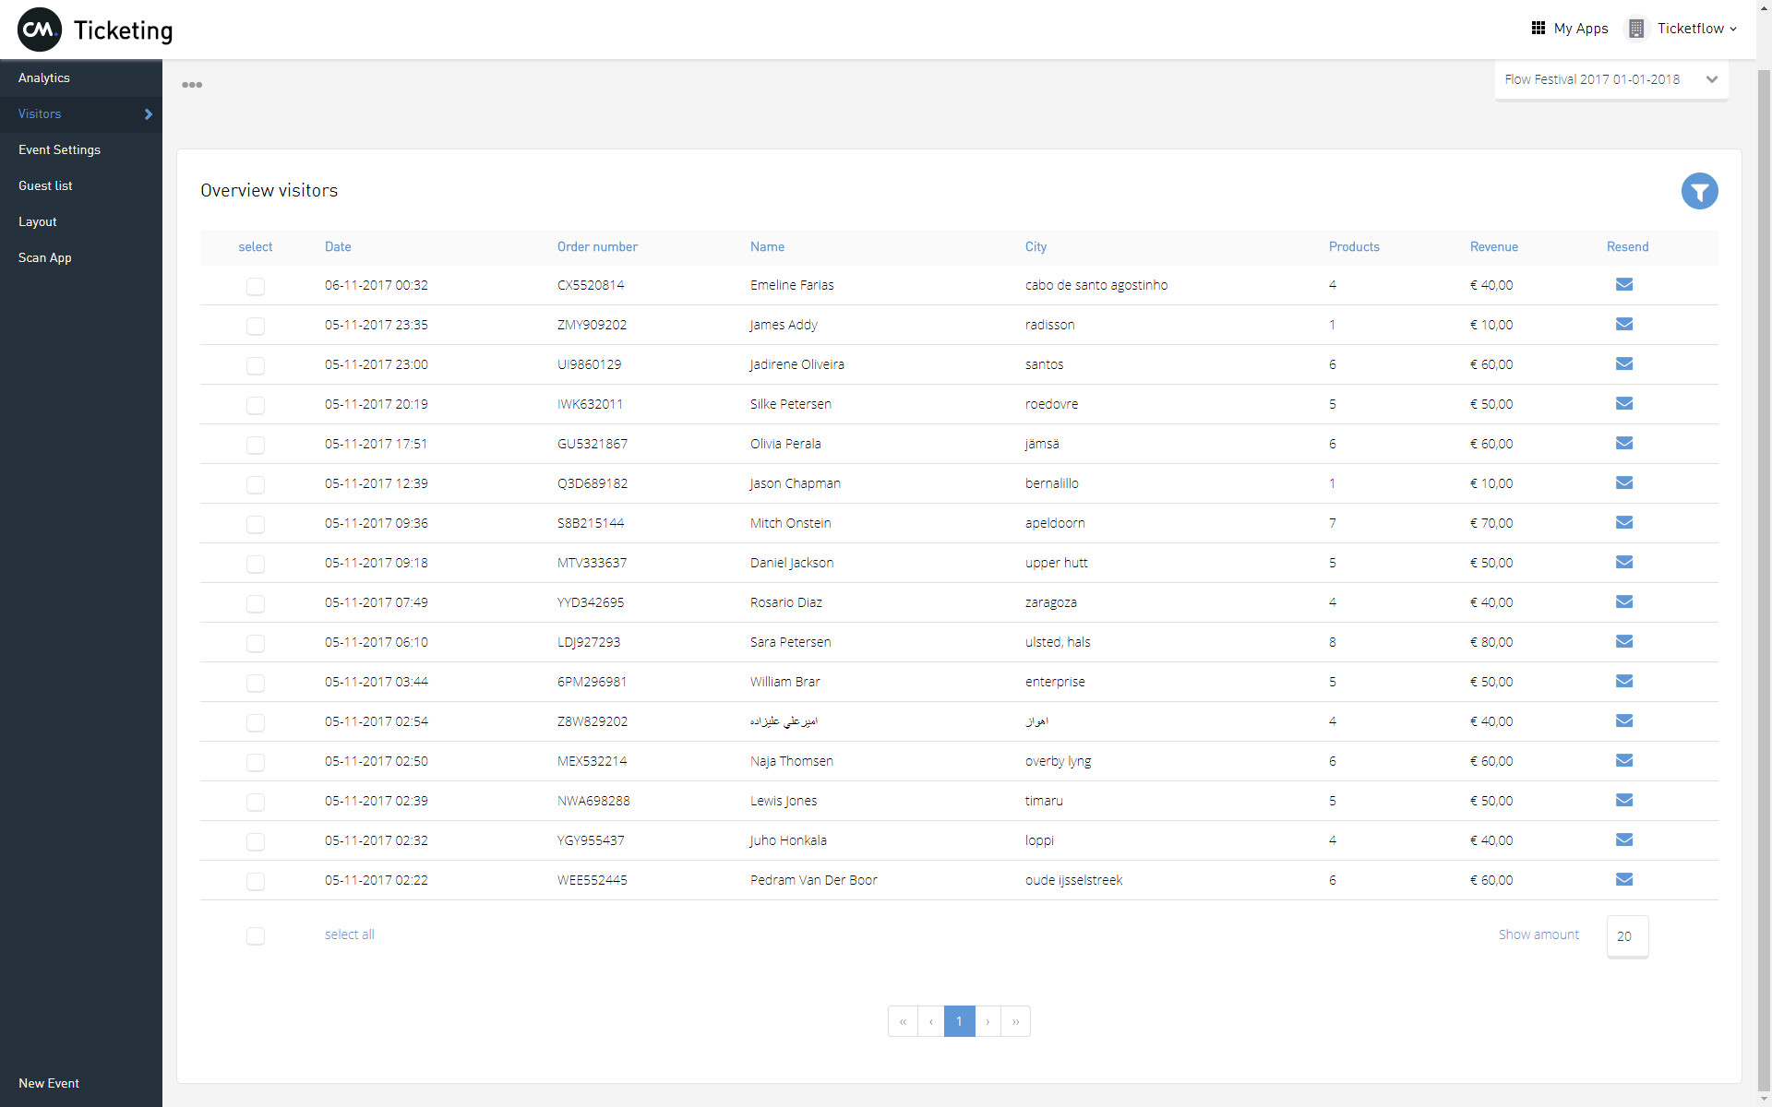Select Visitors in the sidebar
The height and width of the screenshot is (1107, 1772).
coord(81,114)
